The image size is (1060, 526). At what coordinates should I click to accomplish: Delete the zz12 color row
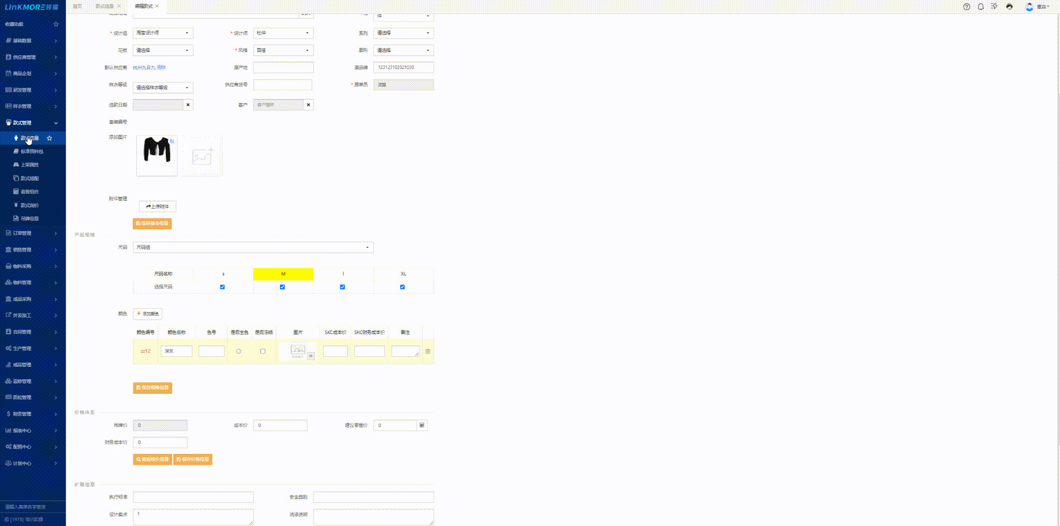click(428, 352)
